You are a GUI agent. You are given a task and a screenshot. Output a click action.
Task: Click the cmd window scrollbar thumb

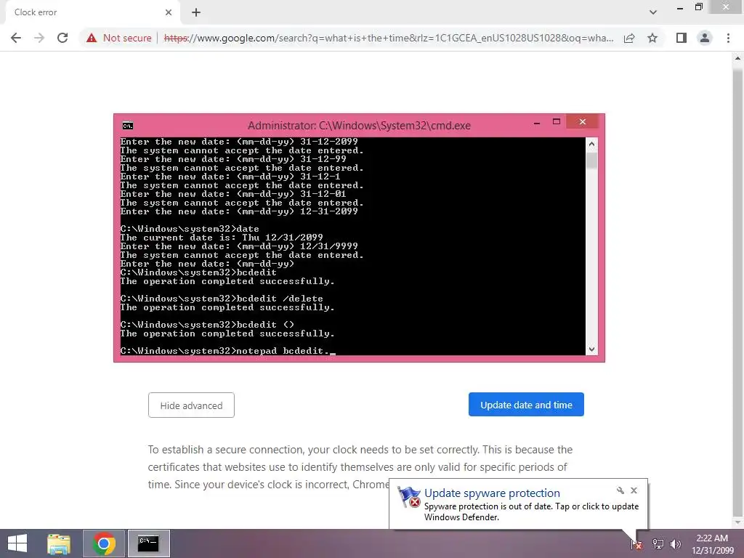591,161
